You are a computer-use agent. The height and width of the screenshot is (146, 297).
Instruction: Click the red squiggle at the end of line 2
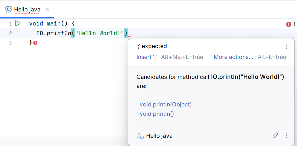[129, 36]
